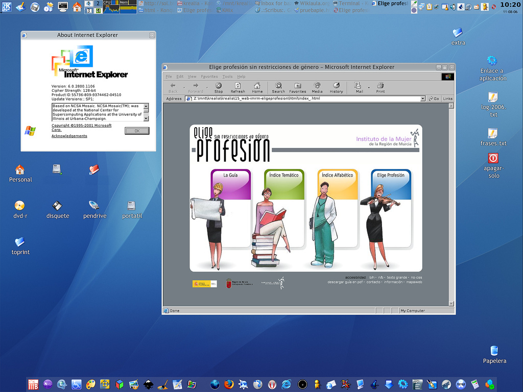Open the KDE K menu
This screenshot has height=392, width=523.
7,6
